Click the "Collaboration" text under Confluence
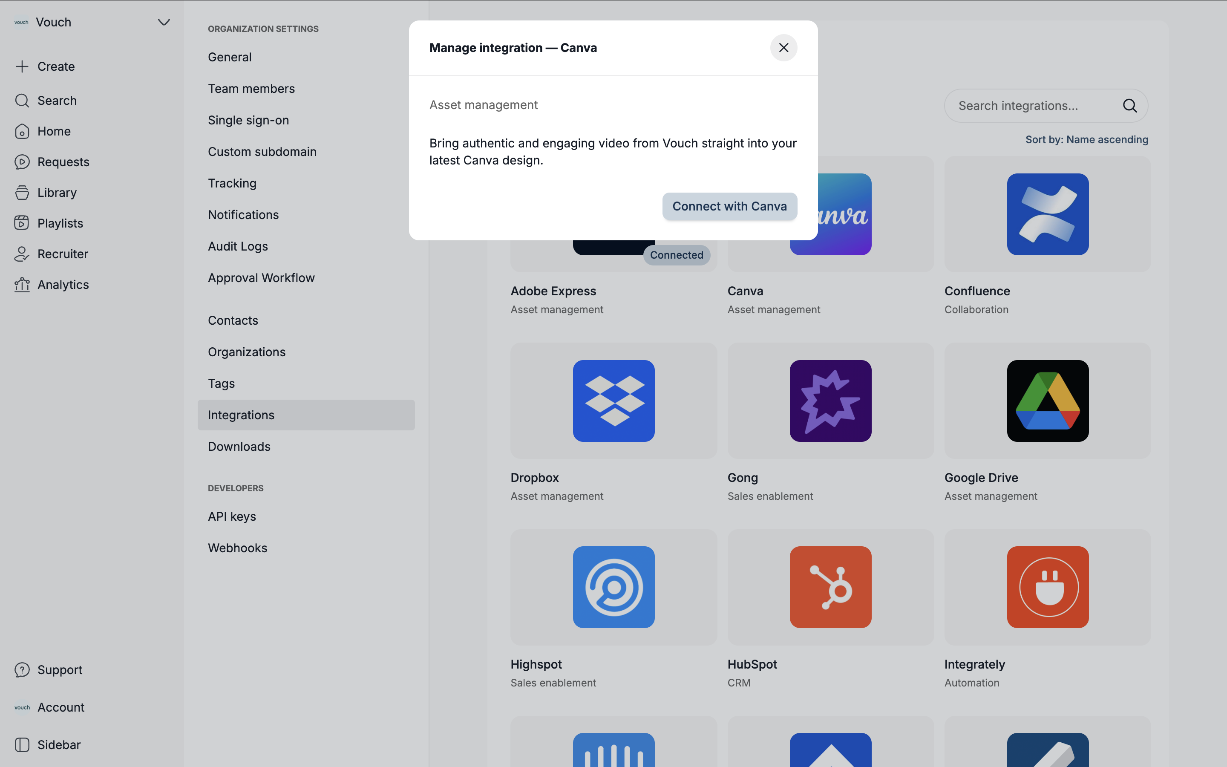This screenshot has width=1227, height=767. [976, 309]
